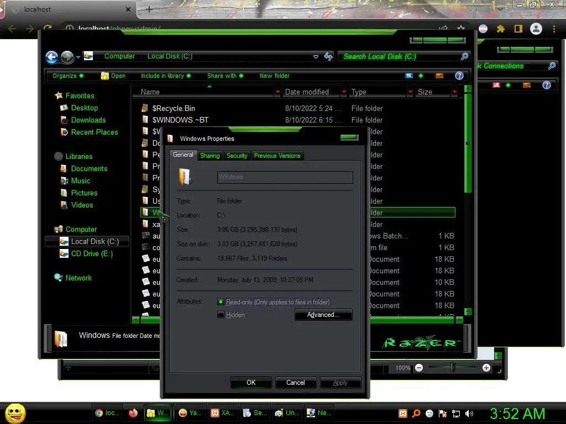The image size is (566, 424).
Task: Switch to Chrome localhost taskbar button
Action: click(x=107, y=413)
